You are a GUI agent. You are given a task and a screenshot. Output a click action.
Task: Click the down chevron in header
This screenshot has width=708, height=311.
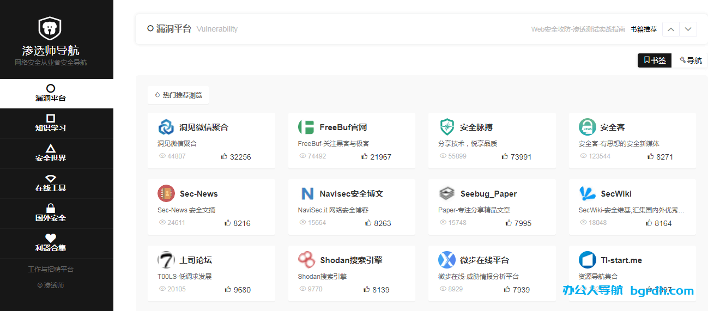click(688, 29)
